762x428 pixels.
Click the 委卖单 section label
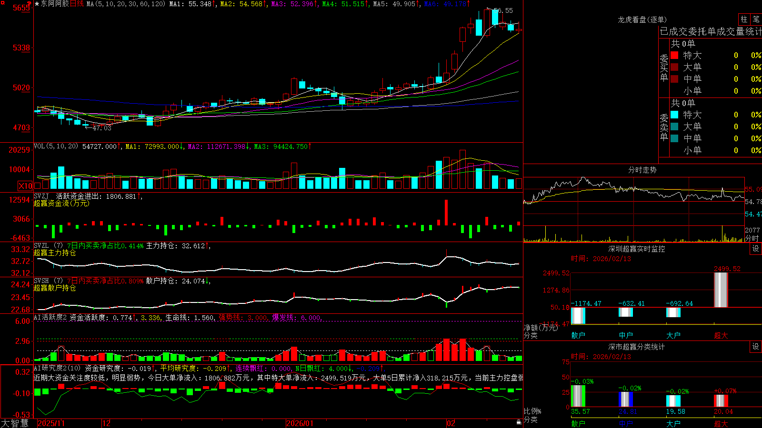664,127
